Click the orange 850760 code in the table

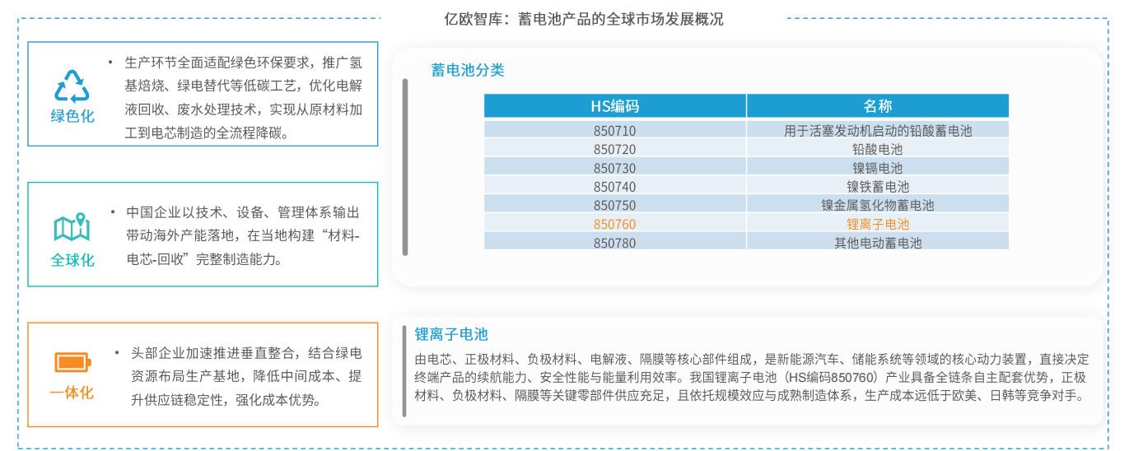tap(614, 224)
